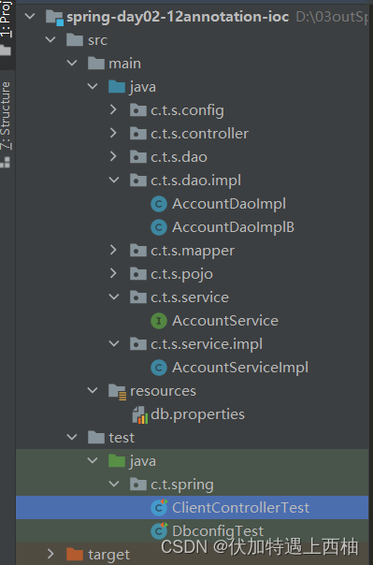Viewport: 373px width, 565px height.
Task: Collapse the c.t.spring package chevron
Action: 114,484
